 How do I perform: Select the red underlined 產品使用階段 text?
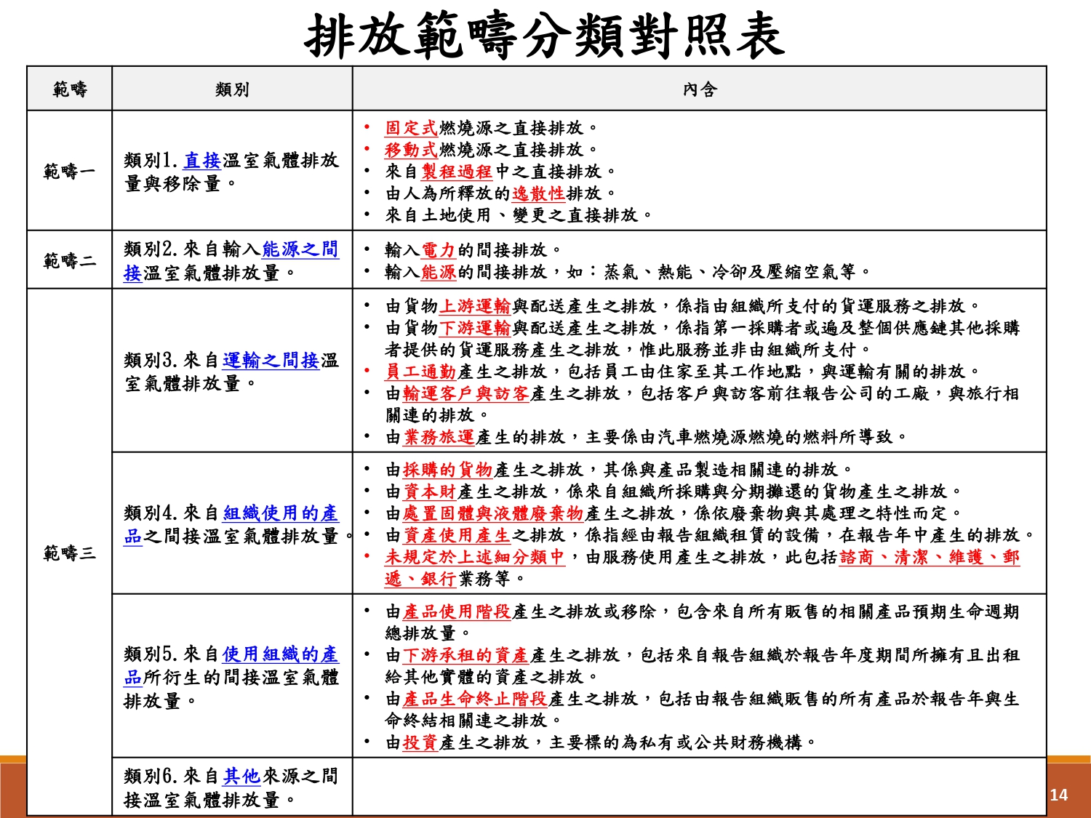(457, 612)
